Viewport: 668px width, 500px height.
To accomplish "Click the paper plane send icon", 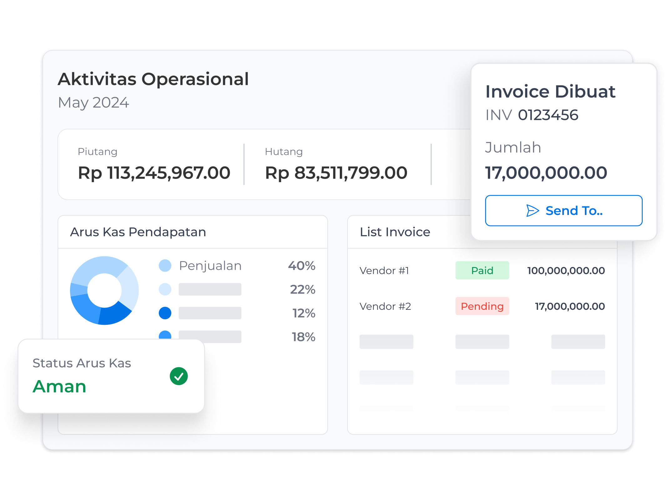I will coord(532,210).
